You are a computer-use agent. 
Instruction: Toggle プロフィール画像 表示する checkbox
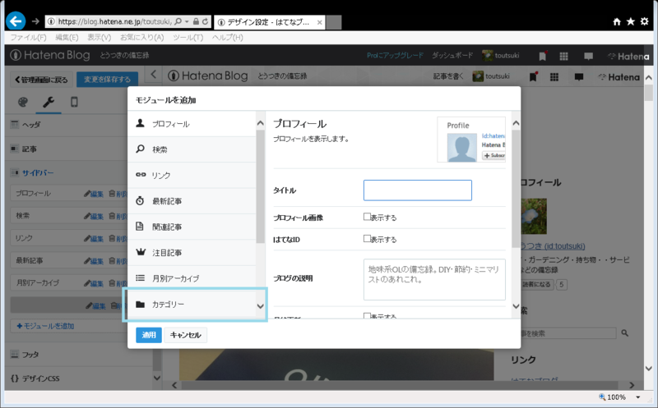click(367, 217)
